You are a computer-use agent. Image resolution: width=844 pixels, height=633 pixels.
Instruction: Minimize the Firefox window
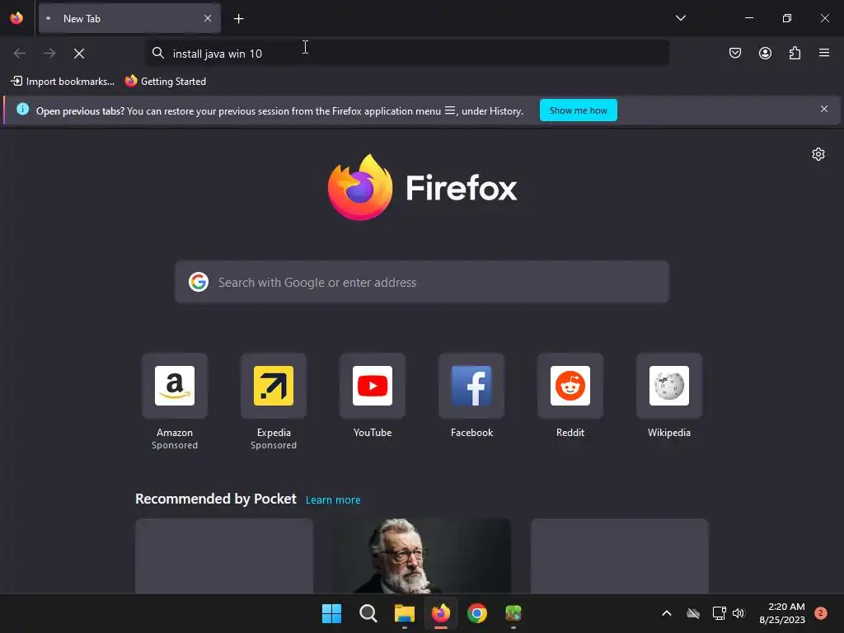pos(749,18)
